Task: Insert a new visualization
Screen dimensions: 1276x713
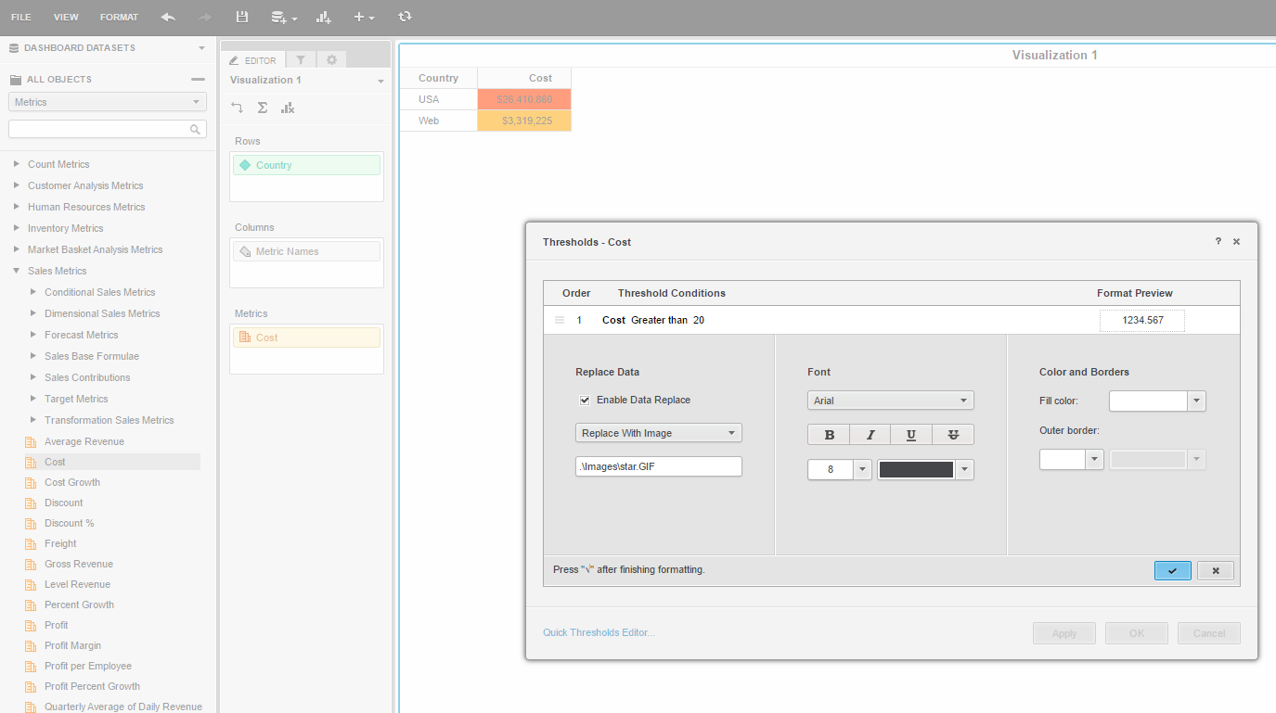Action: tap(322, 17)
